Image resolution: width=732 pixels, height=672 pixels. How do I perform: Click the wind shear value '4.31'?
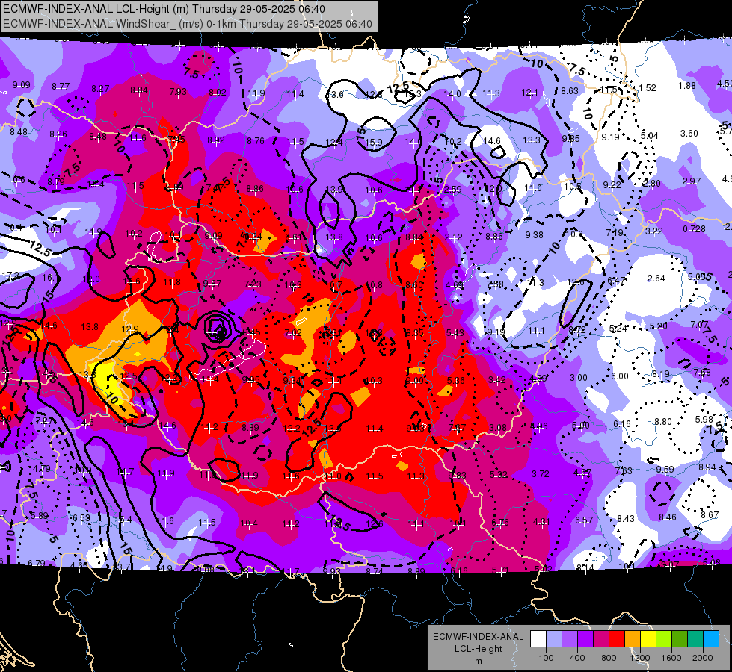tap(541, 521)
